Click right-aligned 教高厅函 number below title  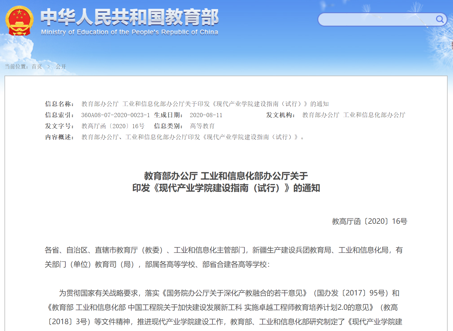tap(369, 221)
